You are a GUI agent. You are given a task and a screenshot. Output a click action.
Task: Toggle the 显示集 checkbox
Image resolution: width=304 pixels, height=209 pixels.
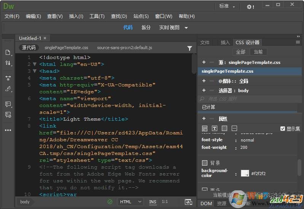pyautogui.click(x=282, y=129)
